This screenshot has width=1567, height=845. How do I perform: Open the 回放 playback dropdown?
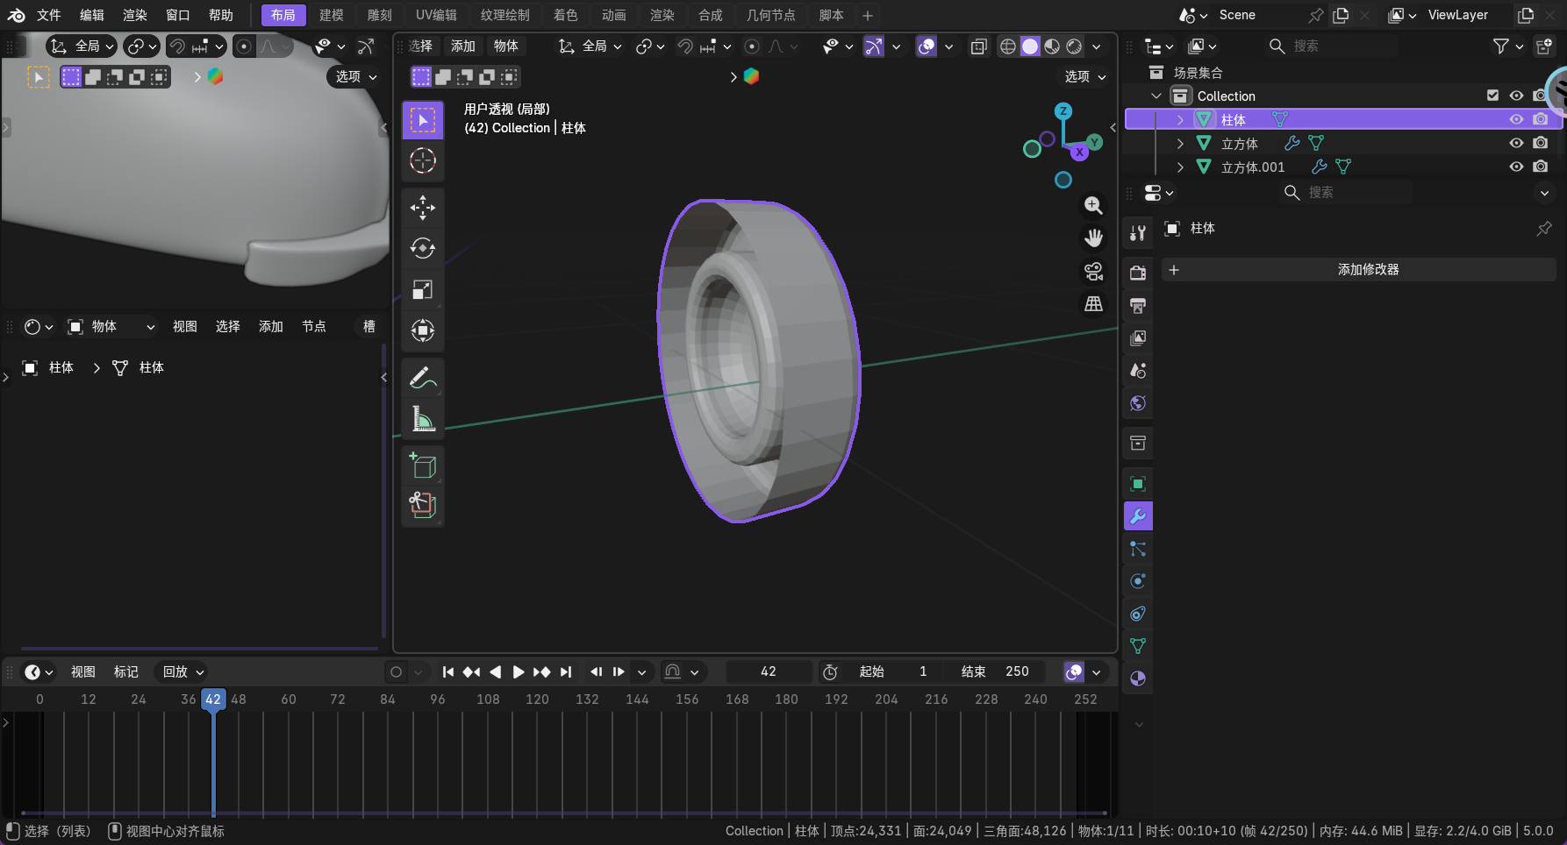182,671
